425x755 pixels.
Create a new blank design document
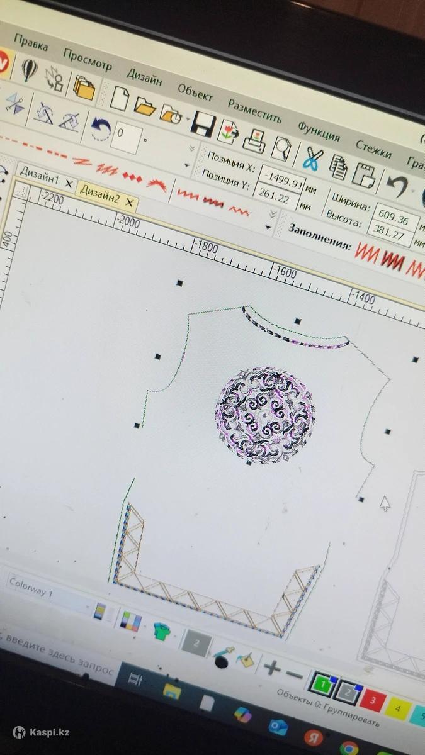(119, 98)
